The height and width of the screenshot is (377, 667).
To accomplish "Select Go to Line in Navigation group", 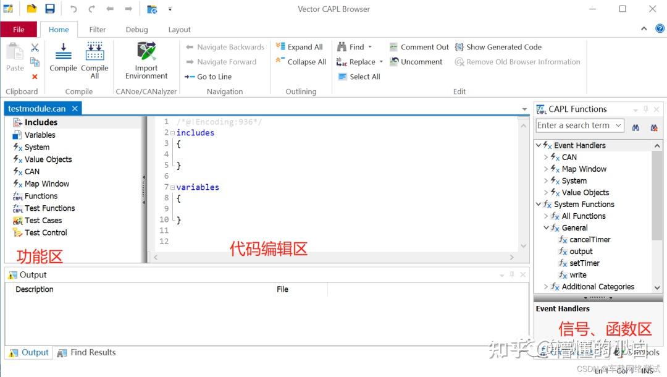I will (212, 77).
